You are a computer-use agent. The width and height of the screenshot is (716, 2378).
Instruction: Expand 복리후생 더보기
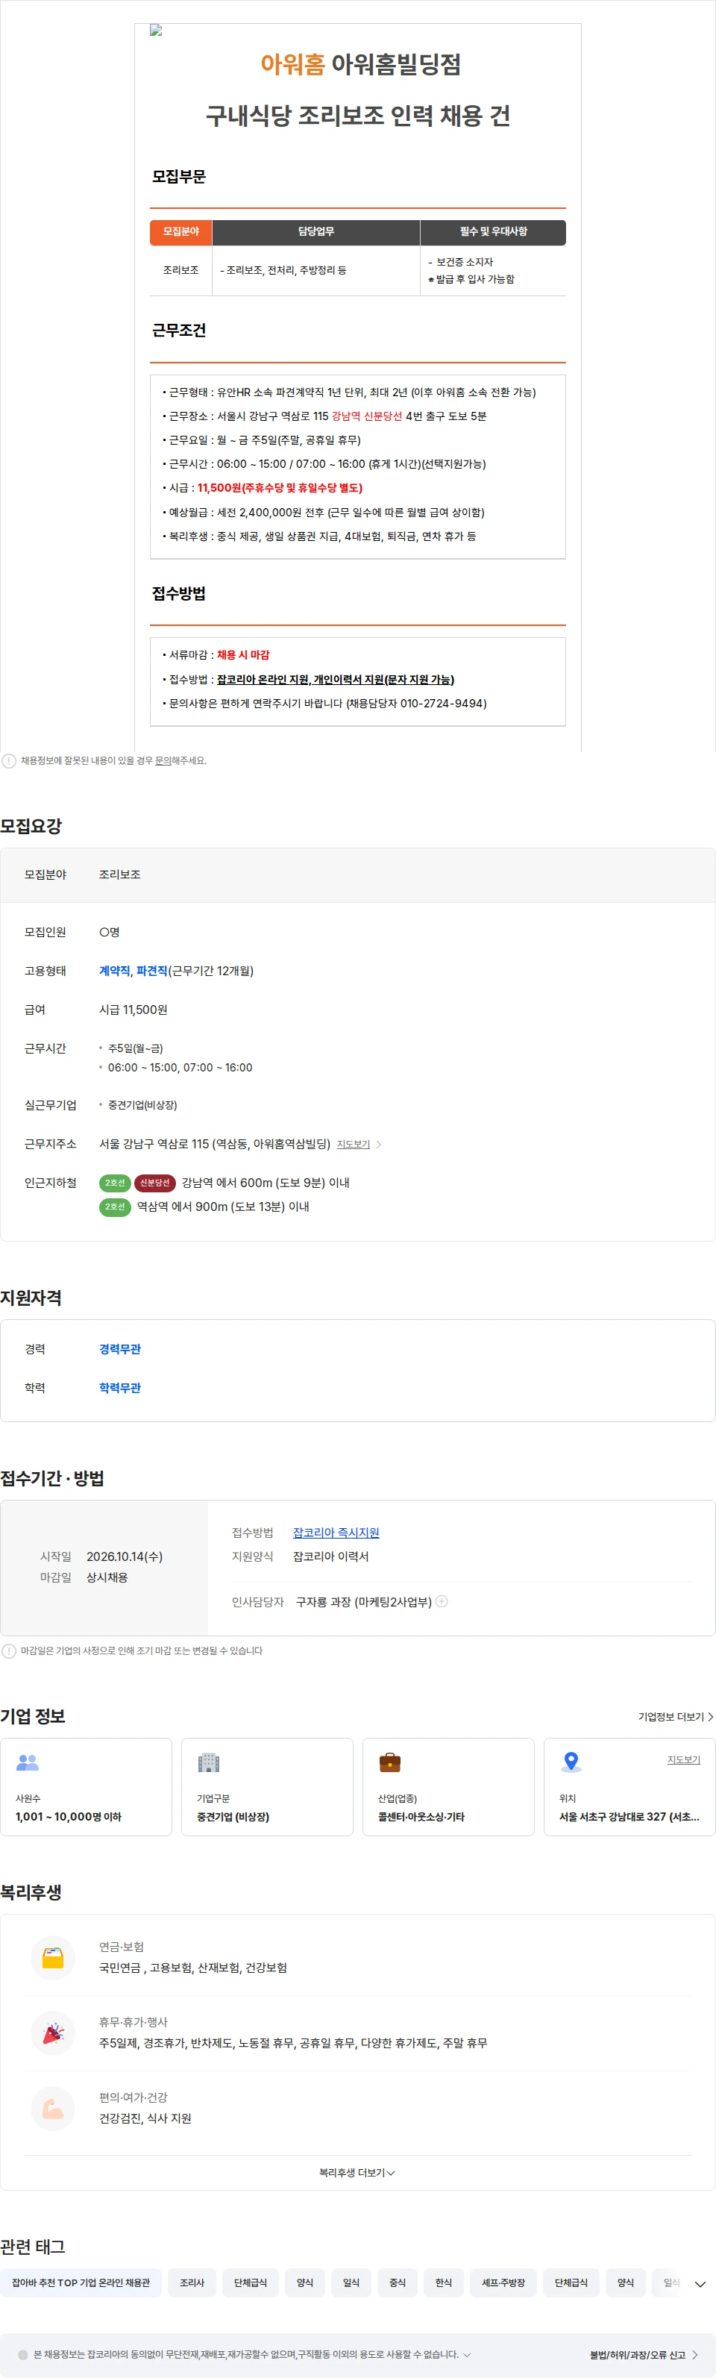[x=357, y=2172]
